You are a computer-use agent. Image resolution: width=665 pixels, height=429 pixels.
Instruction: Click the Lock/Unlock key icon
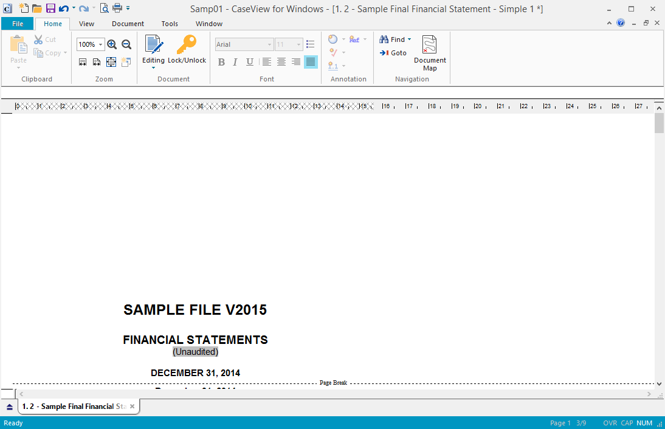(x=187, y=45)
